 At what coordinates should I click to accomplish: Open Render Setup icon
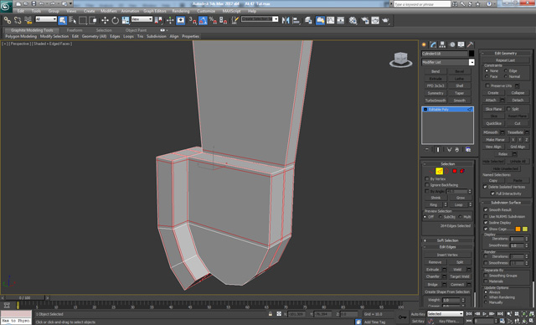coord(365,20)
